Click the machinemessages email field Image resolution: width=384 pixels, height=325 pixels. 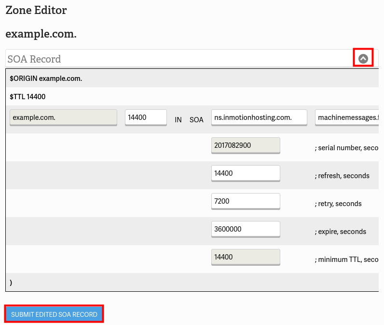347,117
